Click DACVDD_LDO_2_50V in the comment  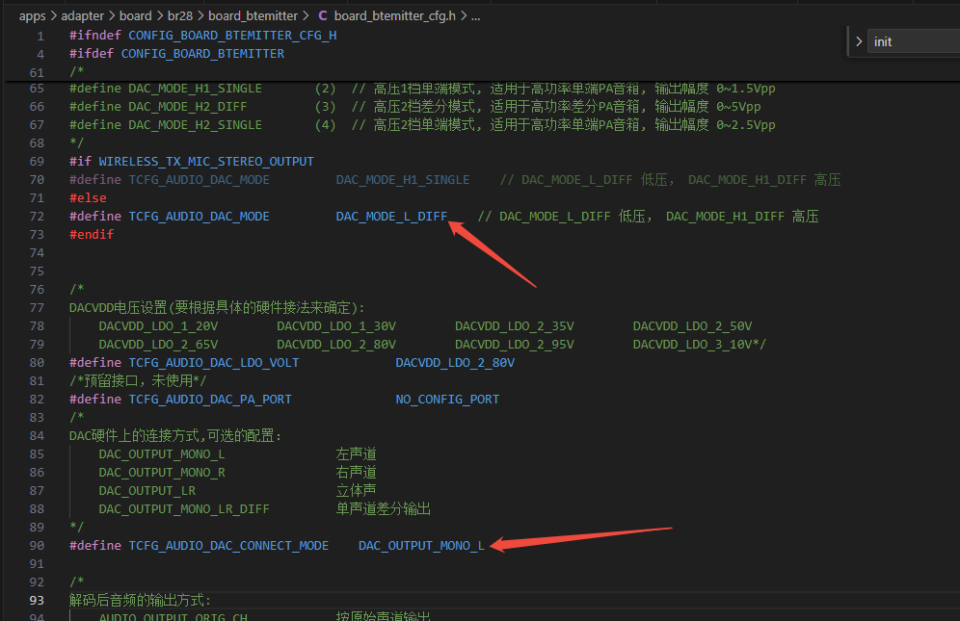click(x=692, y=326)
